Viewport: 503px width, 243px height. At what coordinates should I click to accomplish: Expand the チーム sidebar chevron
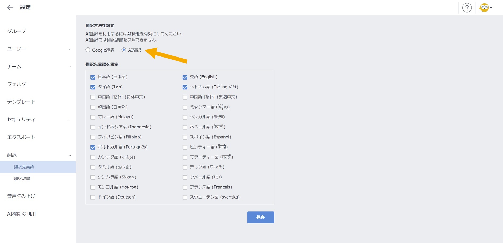pyautogui.click(x=70, y=67)
